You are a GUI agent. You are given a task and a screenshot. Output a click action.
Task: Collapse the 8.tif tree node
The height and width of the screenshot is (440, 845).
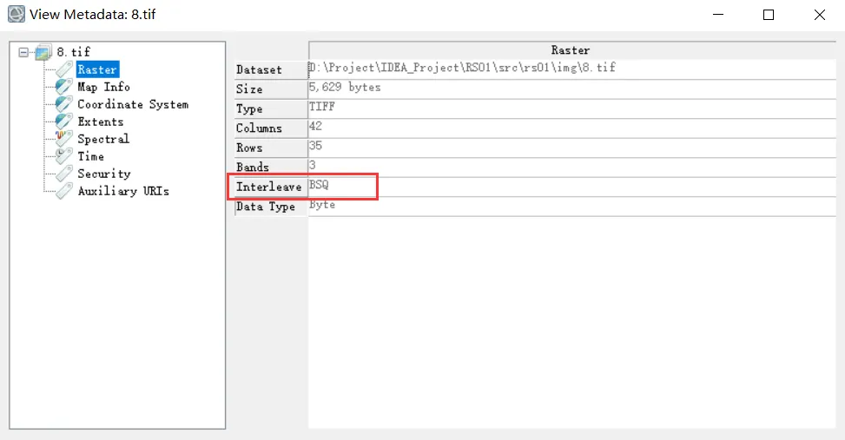[23, 52]
